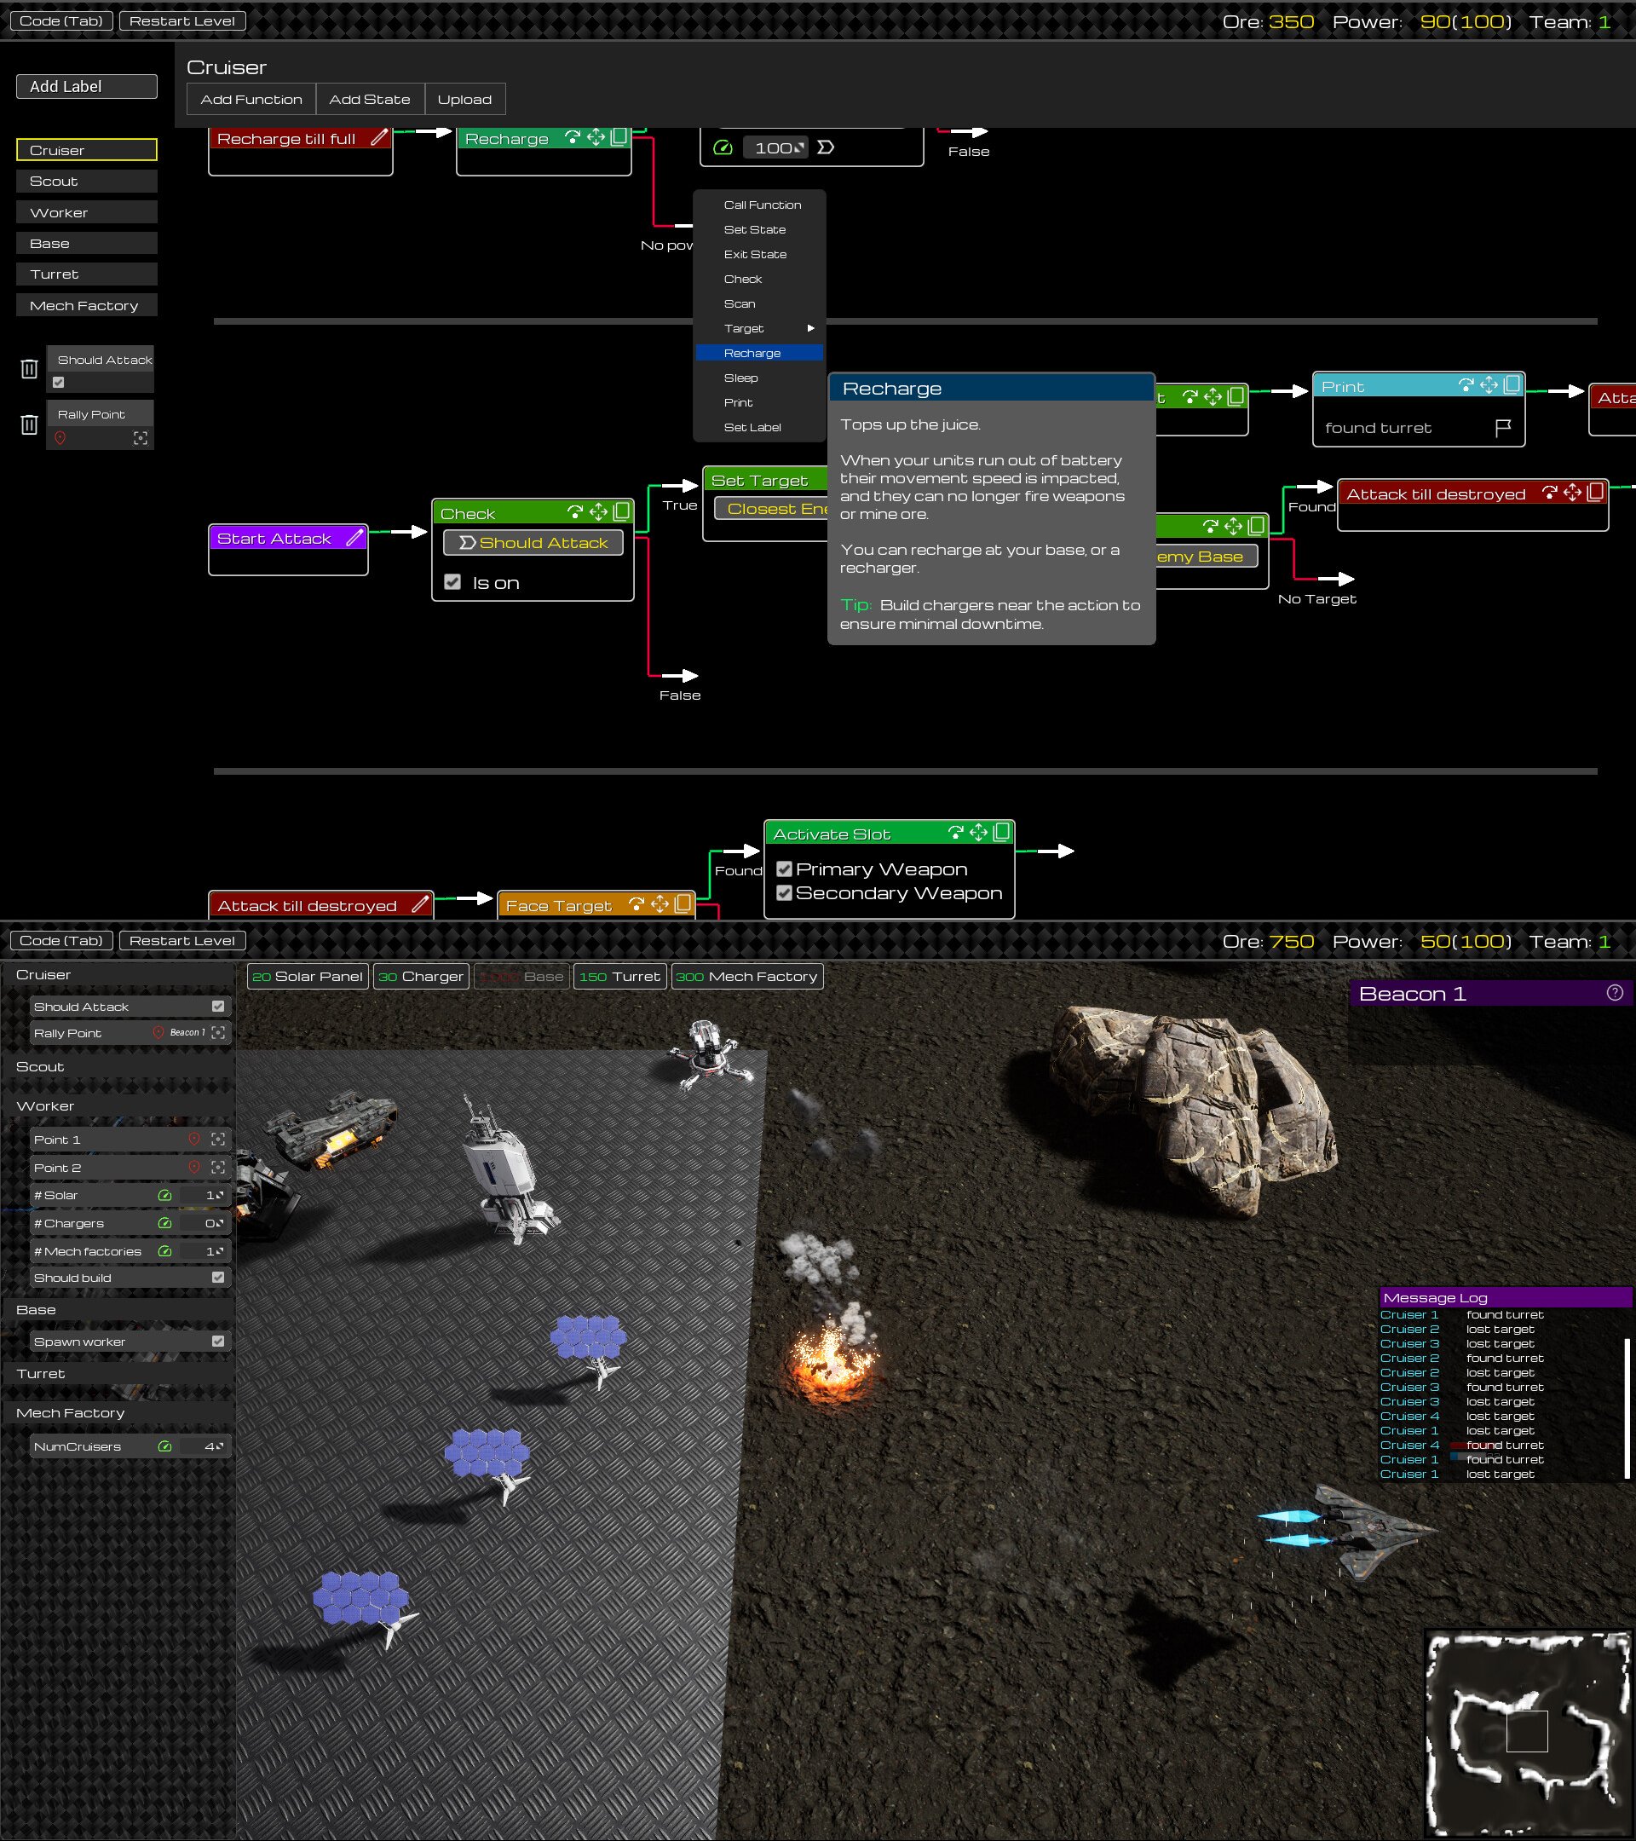Toggle the Should build checkbox under Worker

pyautogui.click(x=218, y=1277)
